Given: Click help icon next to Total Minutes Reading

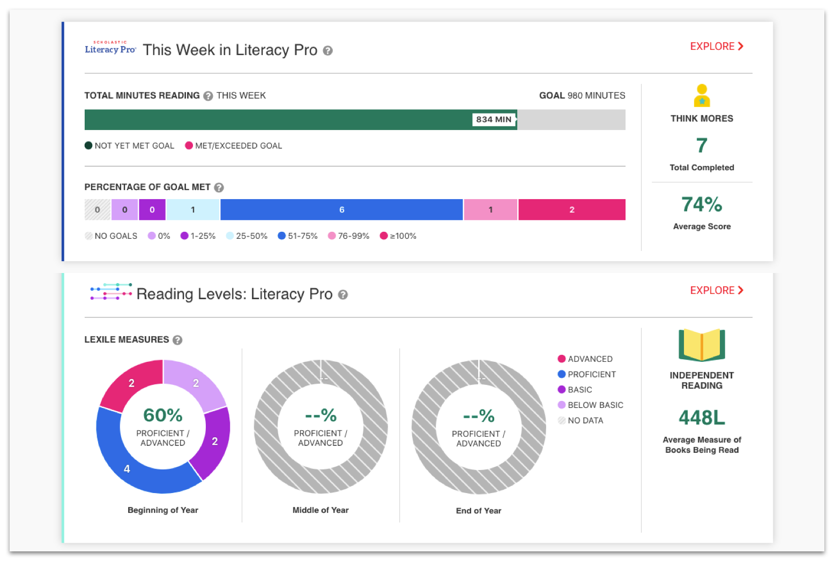Looking at the screenshot, I should (x=208, y=96).
